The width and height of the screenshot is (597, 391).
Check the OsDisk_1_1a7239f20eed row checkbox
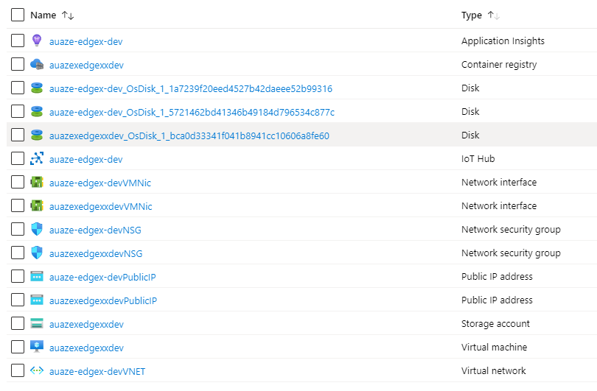pos(18,88)
